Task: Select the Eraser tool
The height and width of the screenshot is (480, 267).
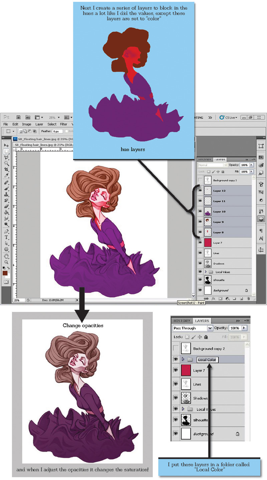Action: pyautogui.click(x=6, y=206)
